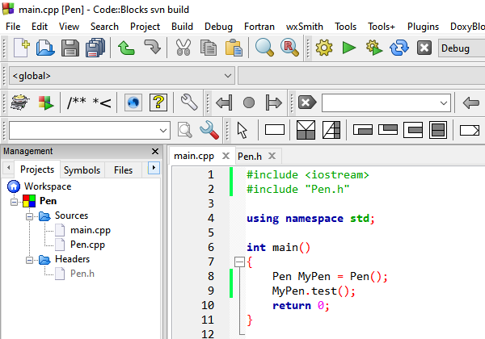Image resolution: width=485 pixels, height=339 pixels.
Task: Switch to the Files management tab
Action: 123,170
